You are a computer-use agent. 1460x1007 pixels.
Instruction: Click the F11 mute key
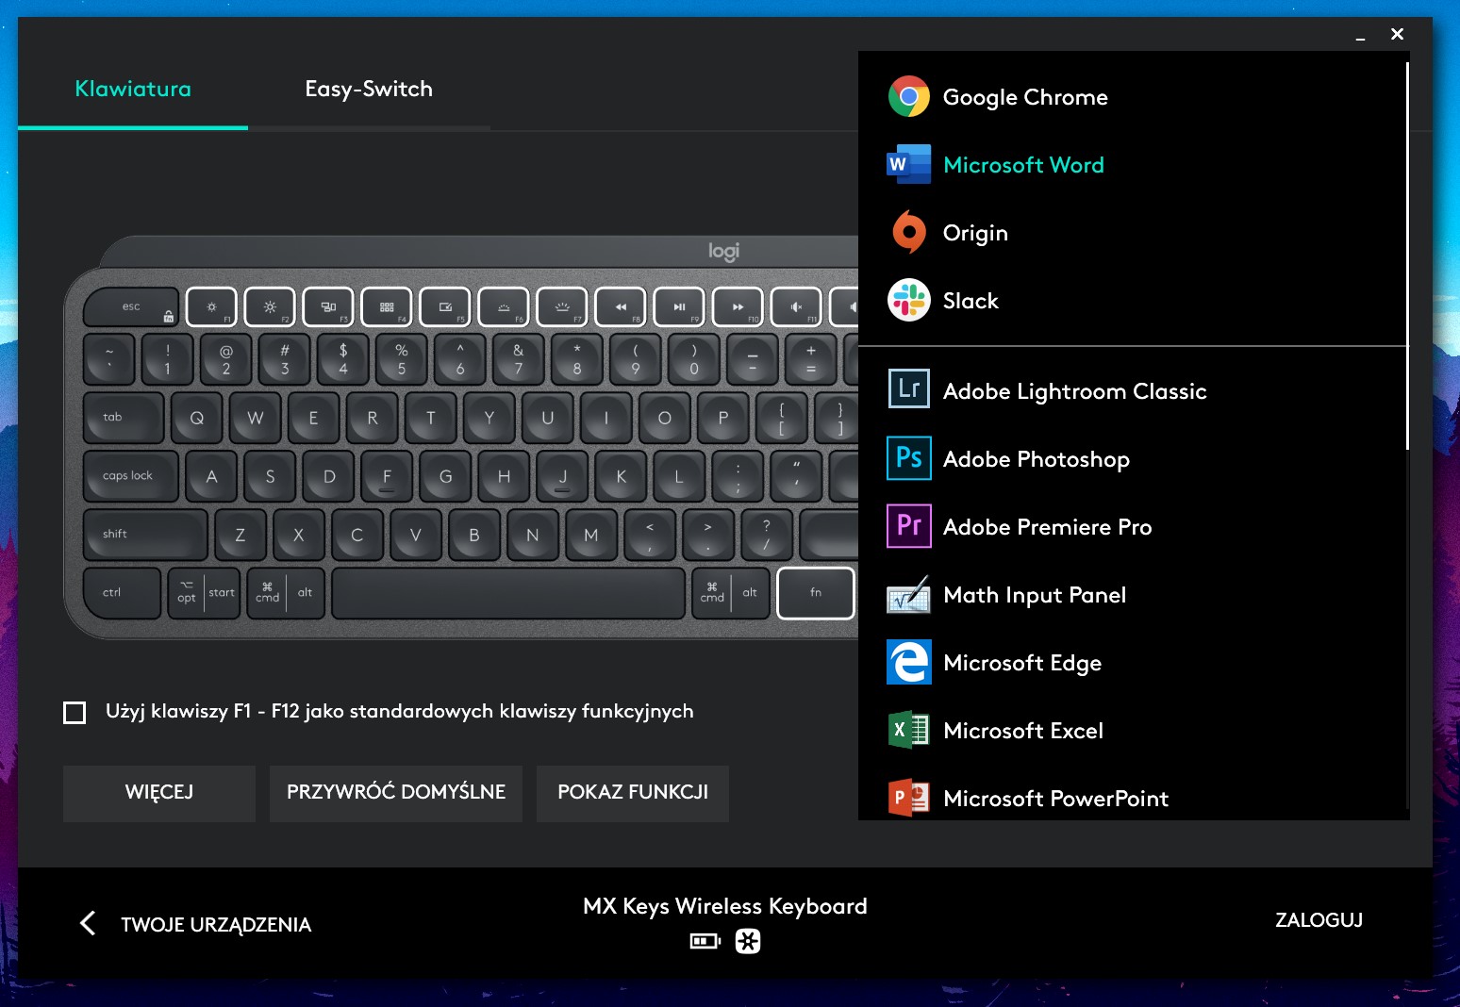796,307
